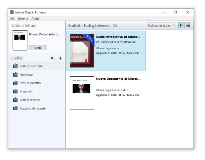Maximize the Adobe Digital Editions window
The image size is (205, 160).
click(175, 12)
